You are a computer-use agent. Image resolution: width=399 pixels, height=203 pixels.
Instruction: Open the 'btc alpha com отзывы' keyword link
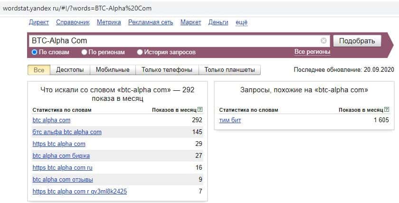(63, 179)
